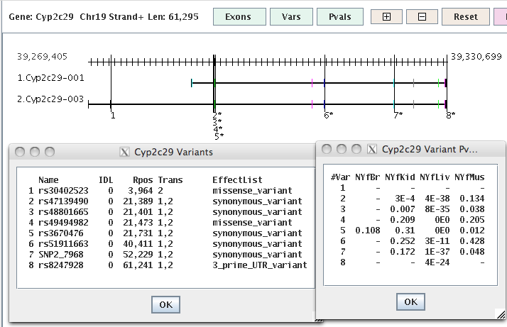Toggle the Vars display button

pyautogui.click(x=291, y=16)
